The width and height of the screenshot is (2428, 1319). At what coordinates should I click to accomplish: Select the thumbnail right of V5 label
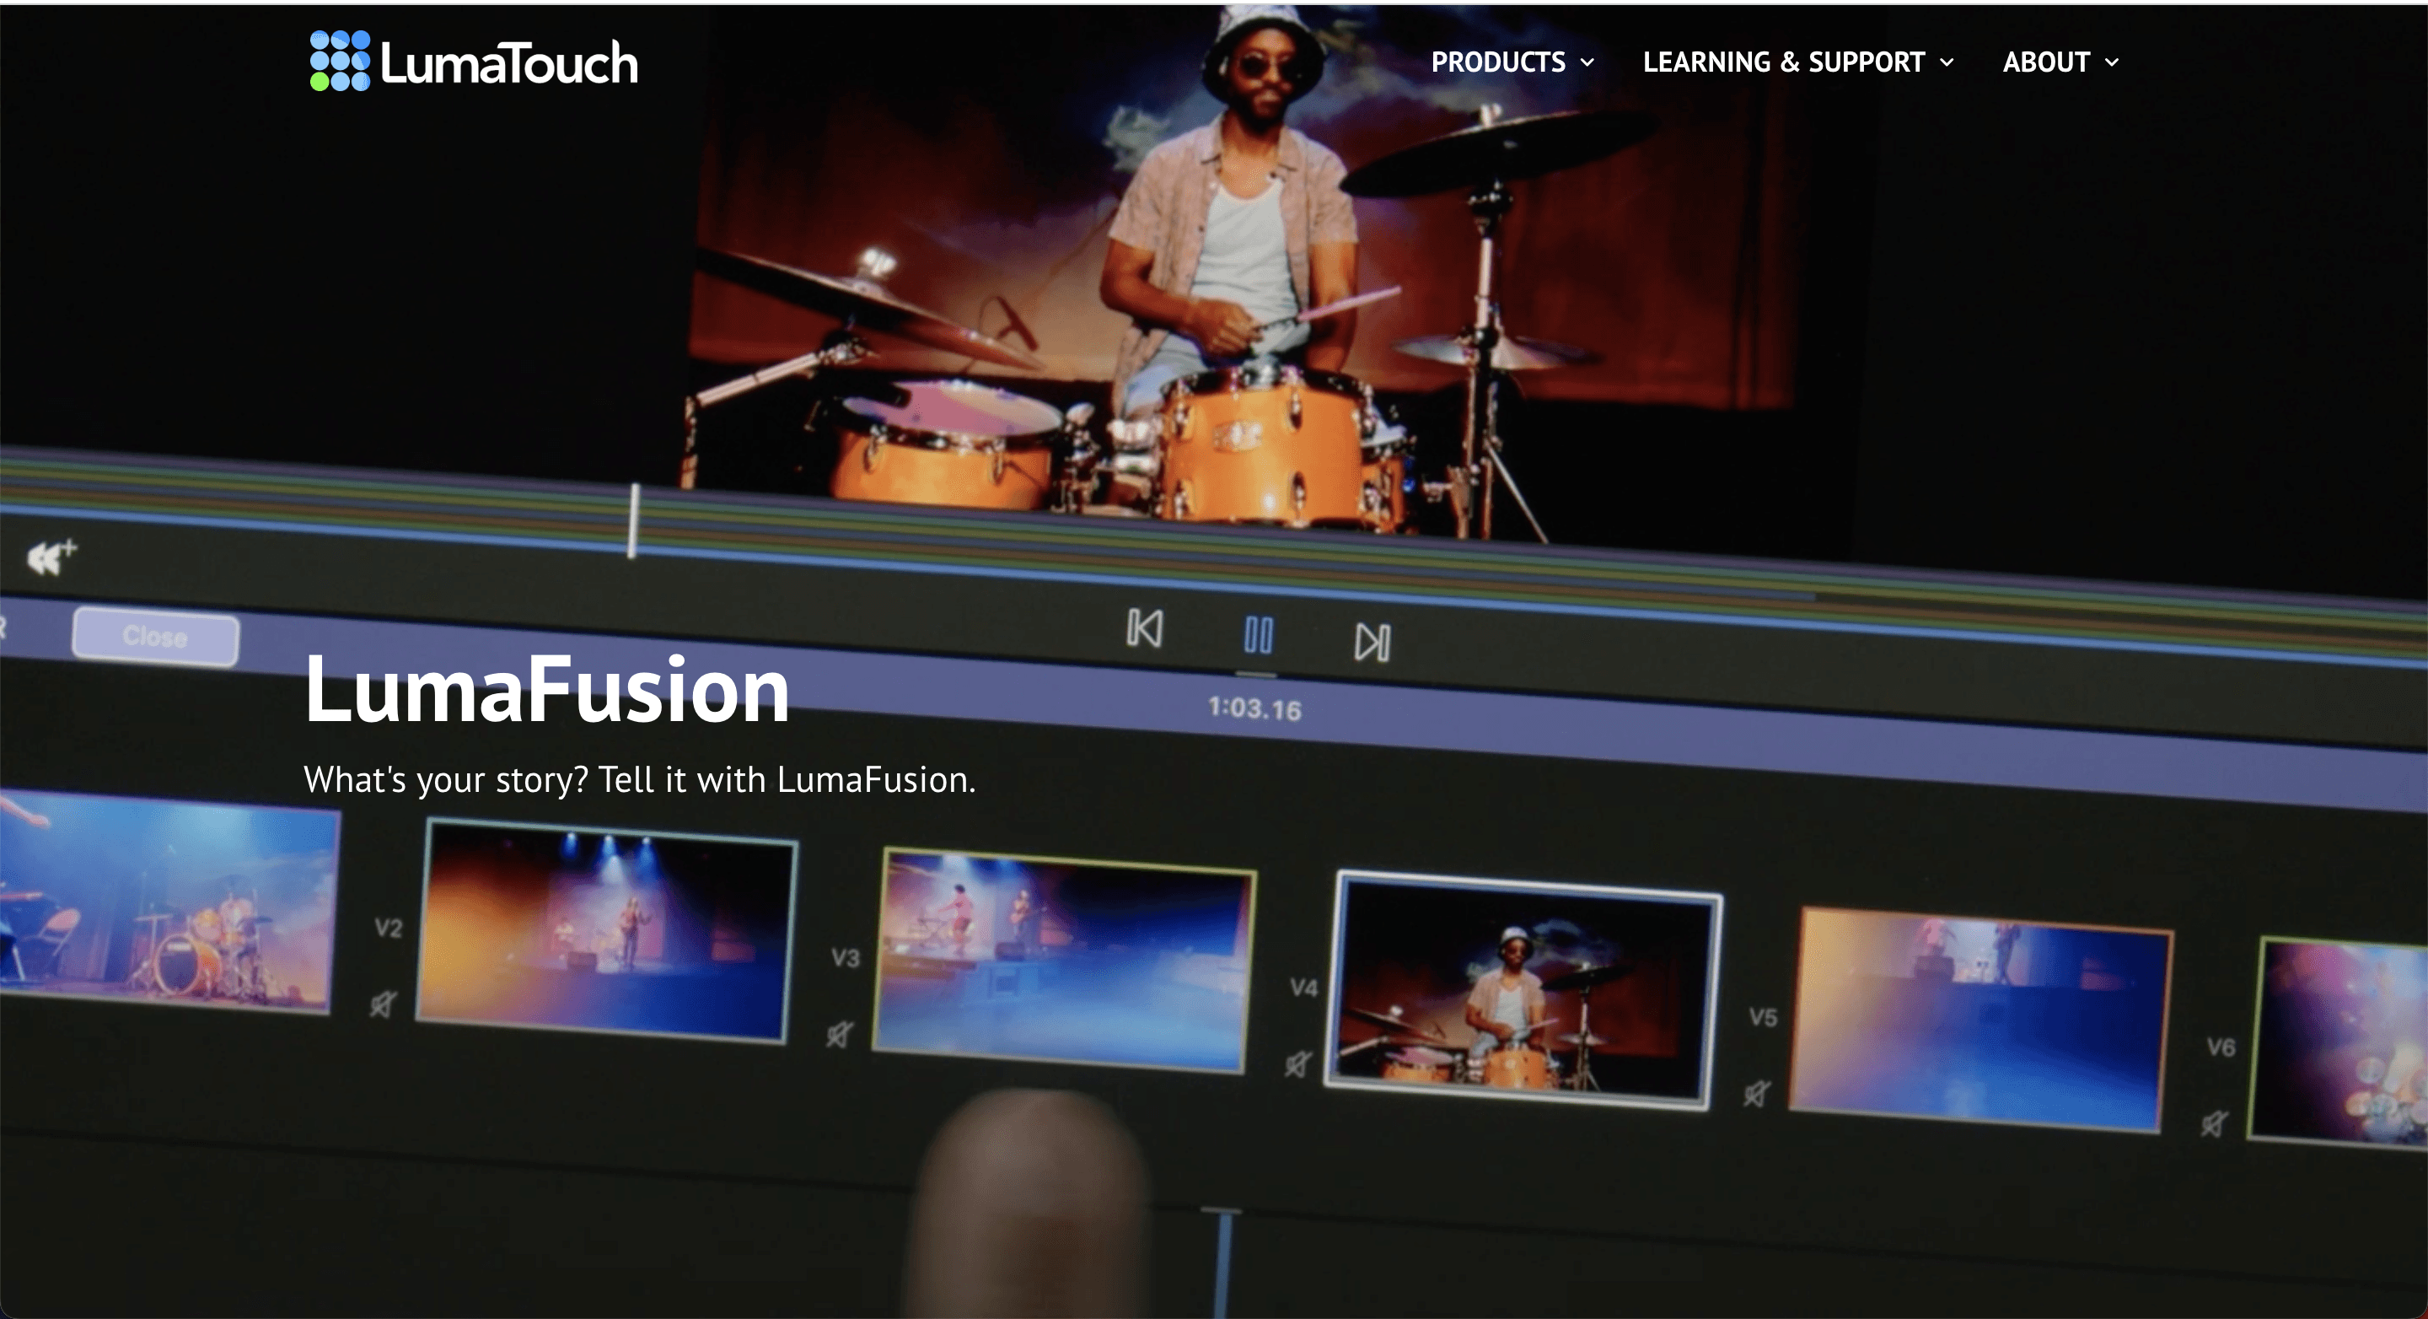coord(1980,1020)
